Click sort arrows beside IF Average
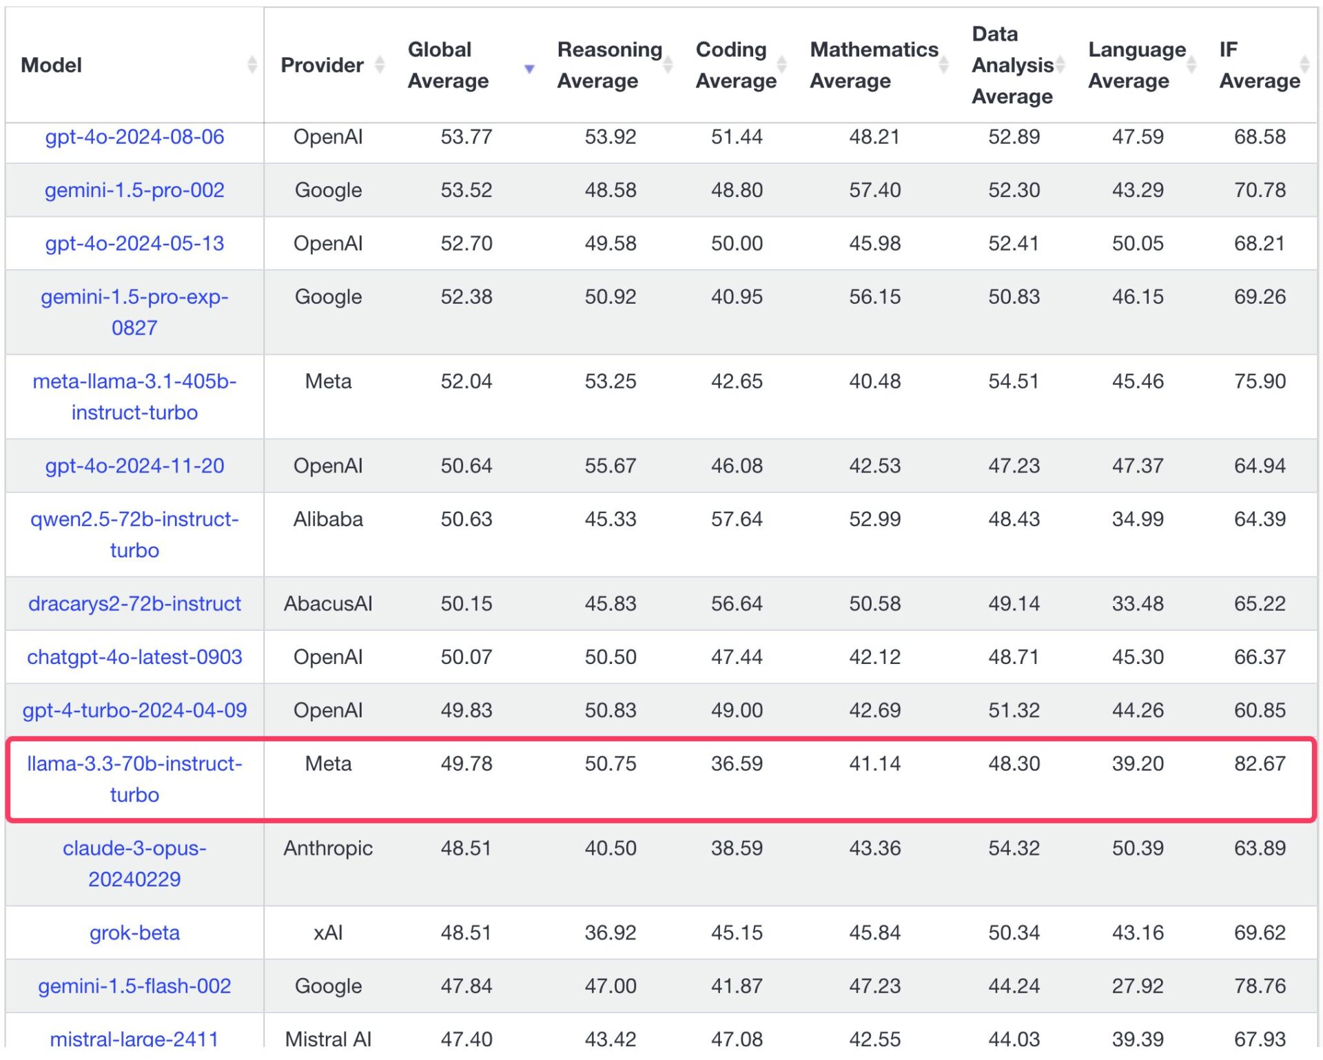The height and width of the screenshot is (1060, 1323). pos(1304,65)
